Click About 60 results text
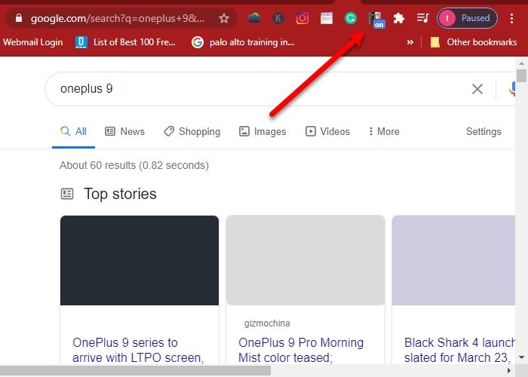Screen dimensions: 528x377 (134, 165)
